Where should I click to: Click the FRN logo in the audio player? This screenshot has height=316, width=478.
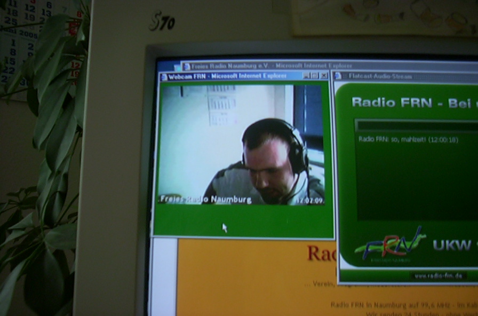click(x=391, y=245)
